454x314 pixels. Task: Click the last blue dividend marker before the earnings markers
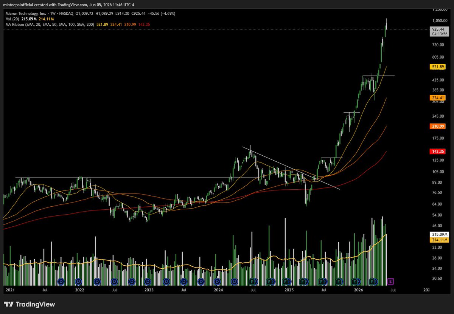pos(235,282)
